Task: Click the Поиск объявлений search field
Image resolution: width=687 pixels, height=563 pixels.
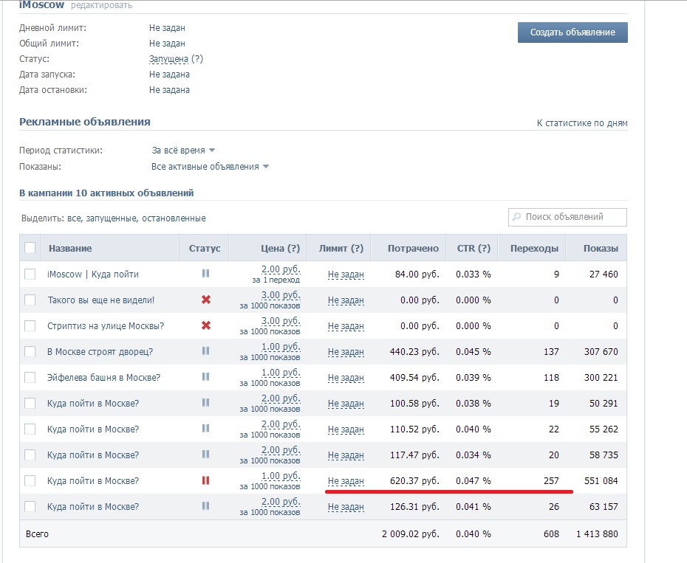Action: pos(568,217)
